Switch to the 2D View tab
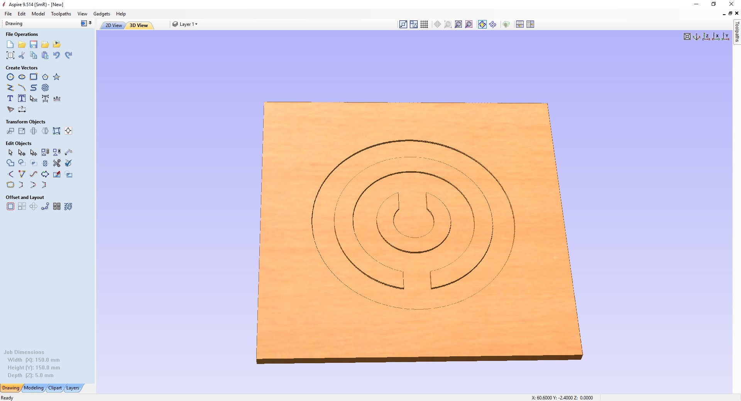741x401 pixels. click(113, 25)
